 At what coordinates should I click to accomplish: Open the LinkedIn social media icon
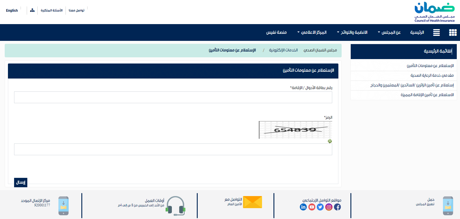coord(303,207)
